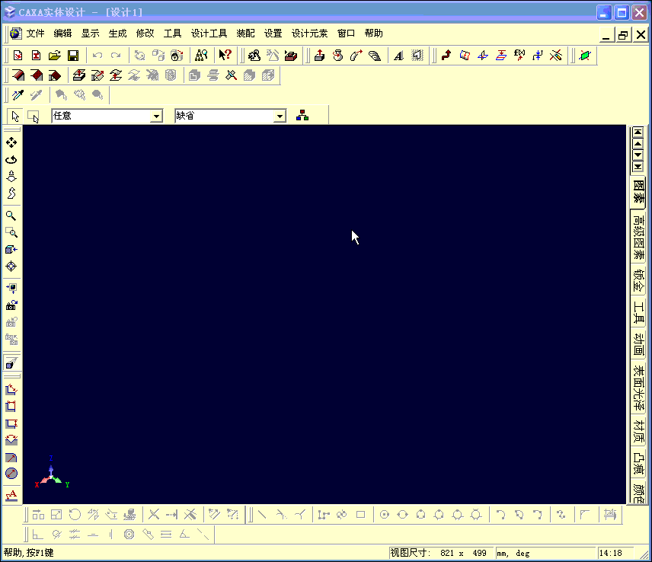Click the fx parameter formula icon
The height and width of the screenshot is (562, 652).
519,56
